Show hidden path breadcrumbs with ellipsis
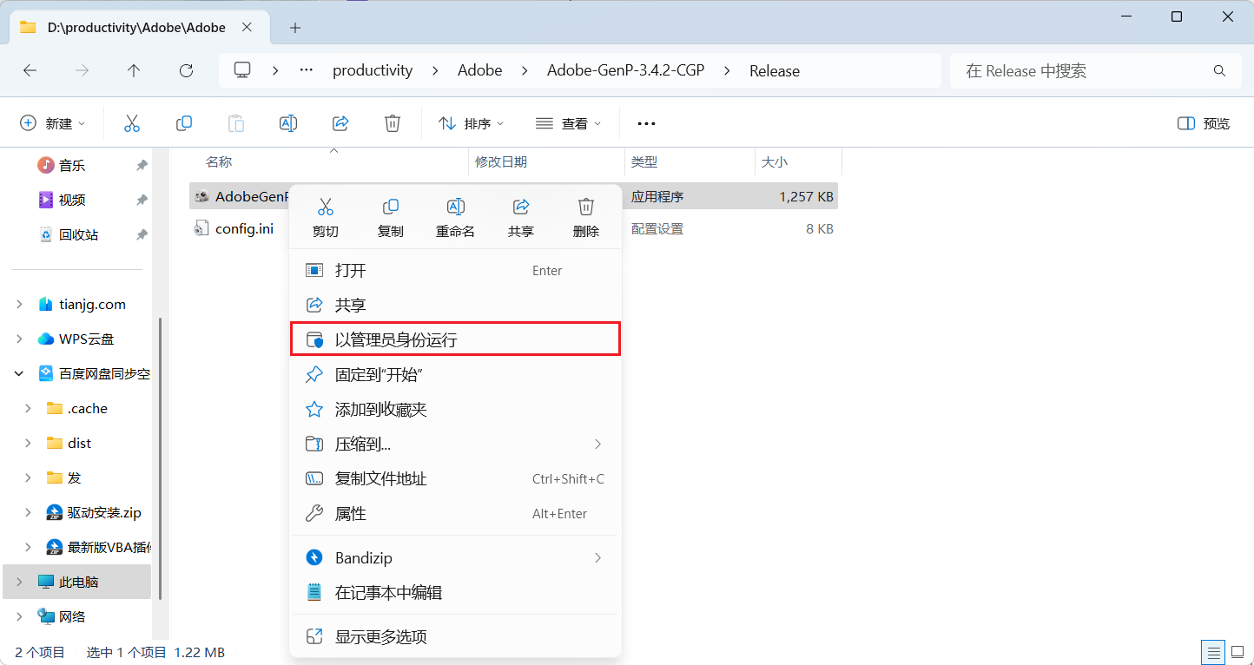 tap(306, 70)
